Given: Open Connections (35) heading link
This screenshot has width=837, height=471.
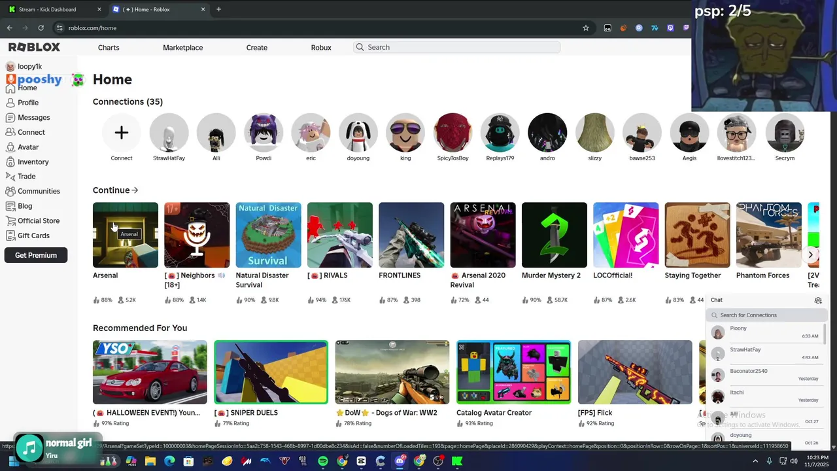Looking at the screenshot, I should pos(128,101).
